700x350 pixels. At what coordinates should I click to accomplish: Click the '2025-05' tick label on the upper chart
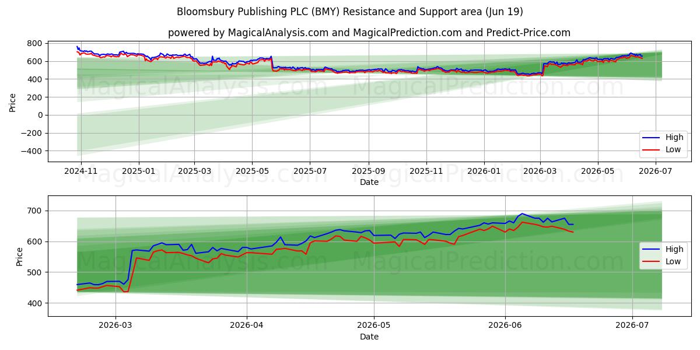pyautogui.click(x=252, y=171)
